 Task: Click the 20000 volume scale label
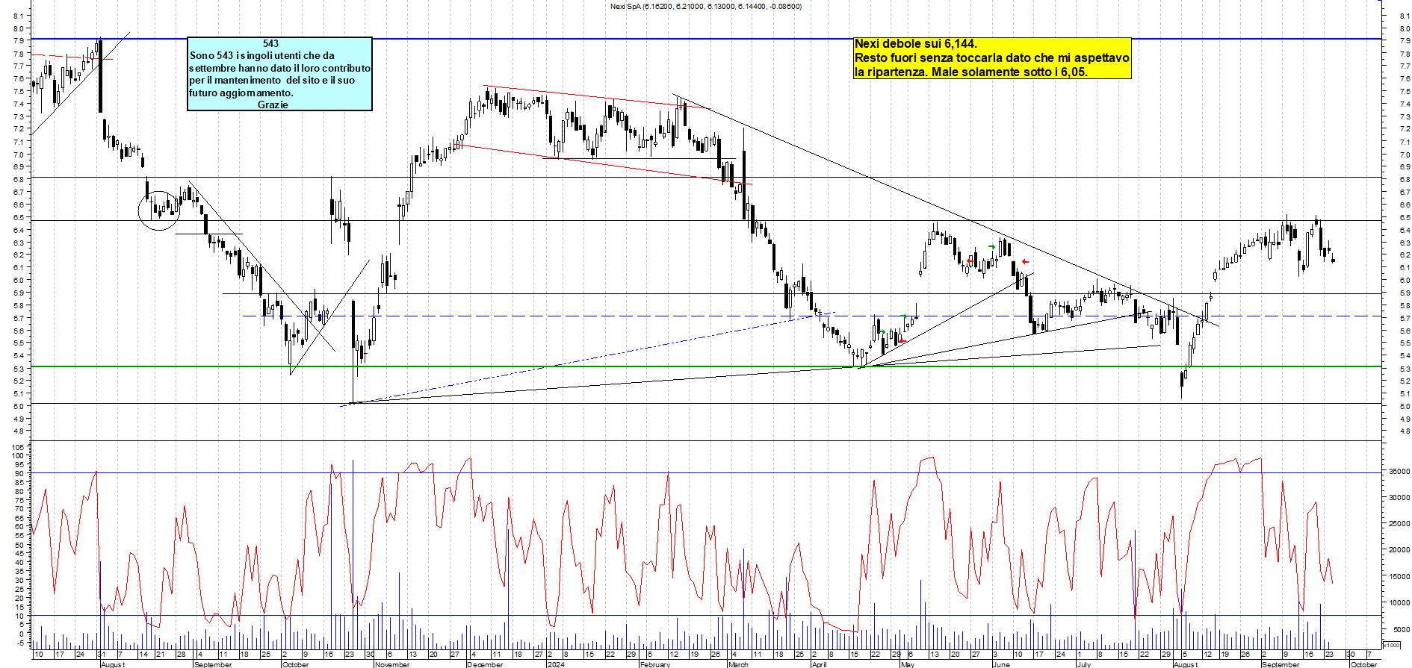(1399, 550)
